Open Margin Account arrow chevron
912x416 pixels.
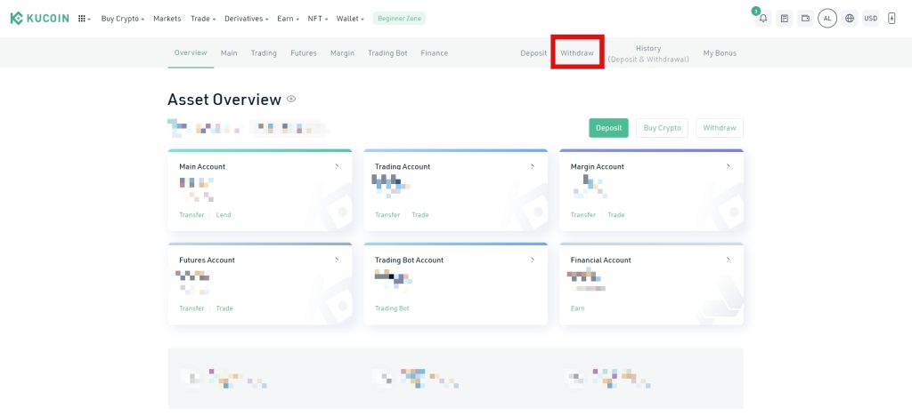pos(729,166)
